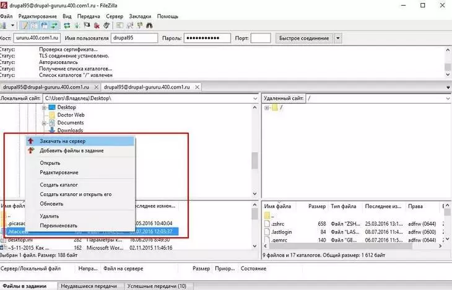The height and width of the screenshot is (290, 452).
Task: Open the quick connect history dropdown arrow
Action: [x=337, y=38]
